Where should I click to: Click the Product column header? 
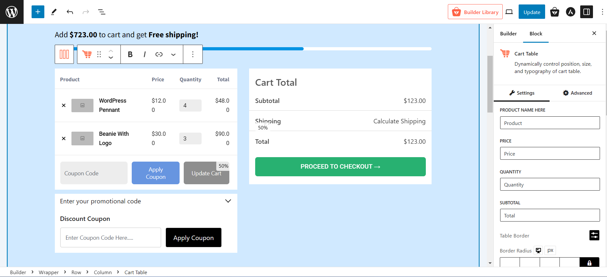[x=70, y=79]
